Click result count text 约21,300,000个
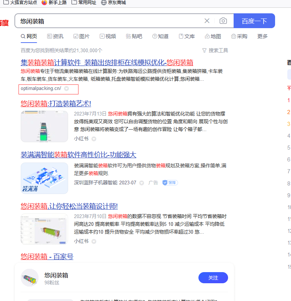This screenshot has width=291, height=301. click(86, 50)
